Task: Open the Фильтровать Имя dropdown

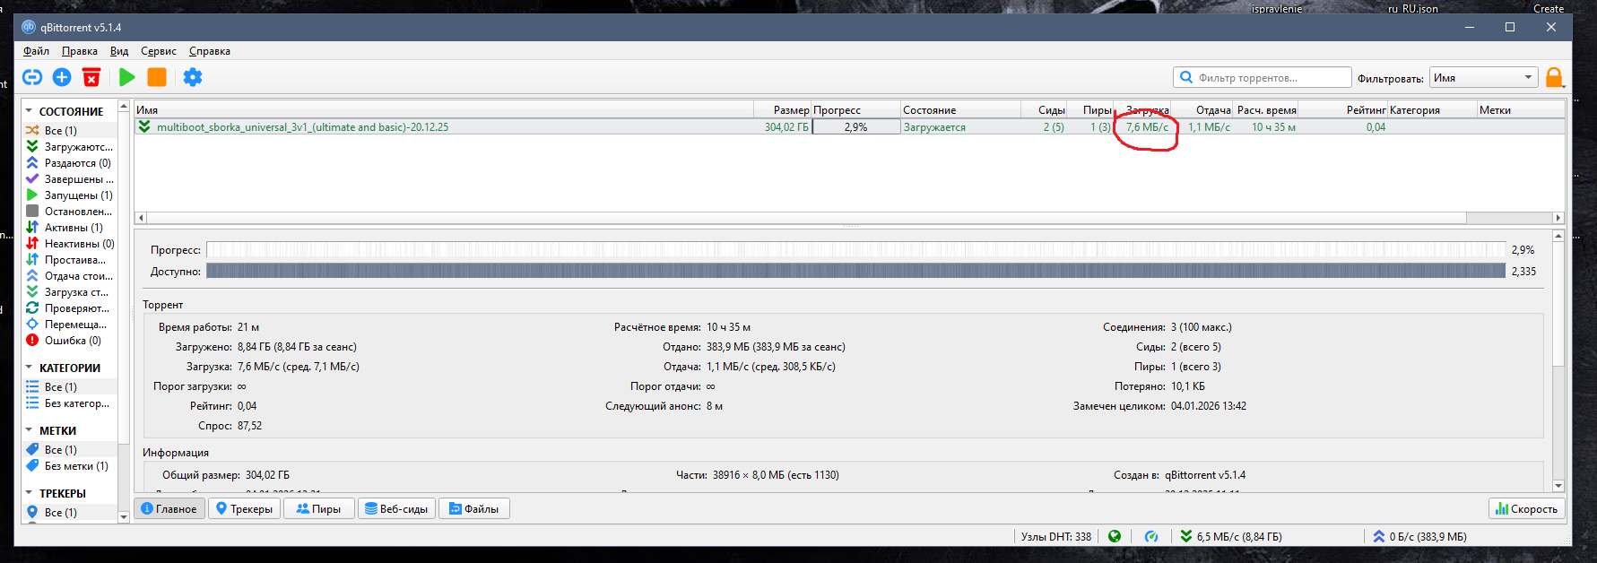Action: coord(1484,78)
